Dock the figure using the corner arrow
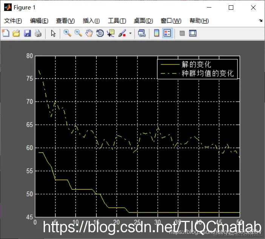 260,21
